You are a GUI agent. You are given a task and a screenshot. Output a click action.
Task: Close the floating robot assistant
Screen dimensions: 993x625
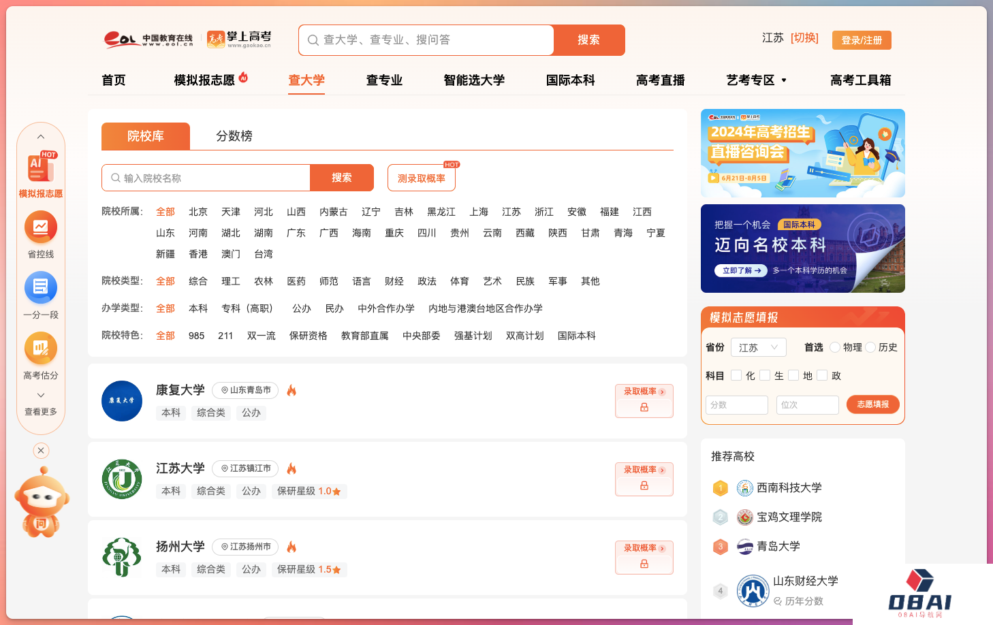tap(41, 451)
